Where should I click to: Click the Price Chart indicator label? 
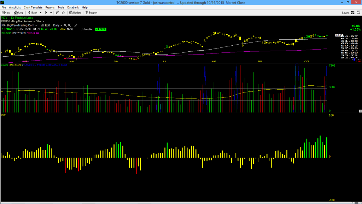click(6, 33)
